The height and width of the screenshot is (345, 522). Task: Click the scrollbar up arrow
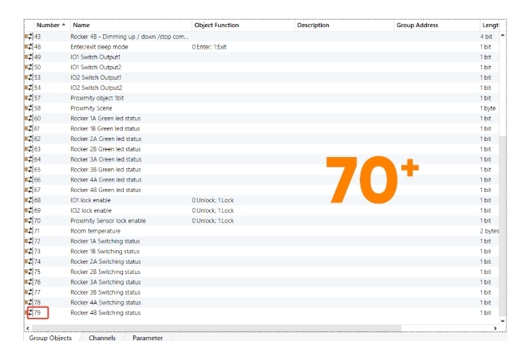(x=502, y=36)
